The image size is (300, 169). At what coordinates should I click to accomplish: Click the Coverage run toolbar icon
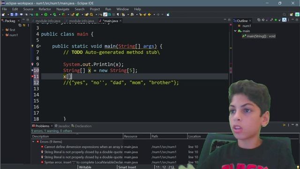[55, 15]
